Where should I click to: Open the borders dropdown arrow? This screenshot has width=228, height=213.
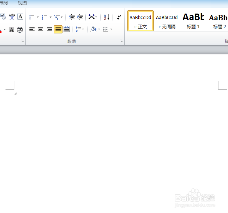pyautogui.click(x=111, y=29)
